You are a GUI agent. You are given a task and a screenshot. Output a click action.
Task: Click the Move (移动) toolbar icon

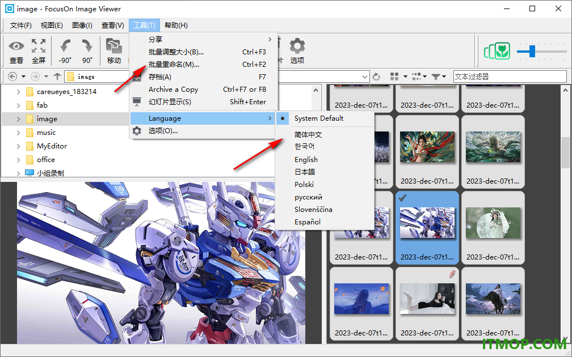114,46
